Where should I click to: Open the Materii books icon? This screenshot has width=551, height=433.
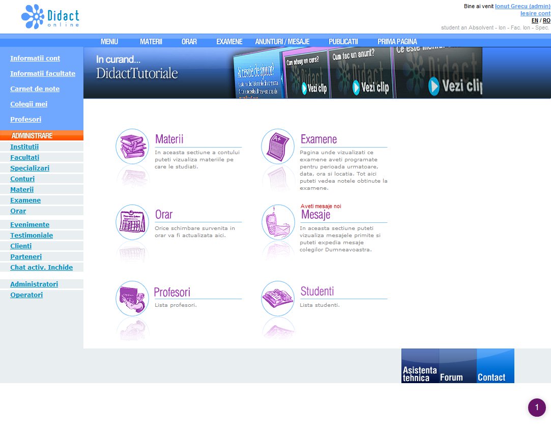(132, 146)
